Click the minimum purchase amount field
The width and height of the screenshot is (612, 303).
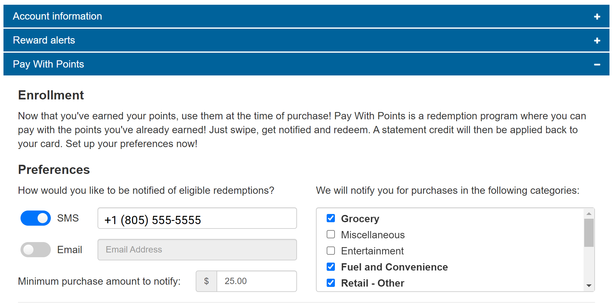[x=256, y=281]
